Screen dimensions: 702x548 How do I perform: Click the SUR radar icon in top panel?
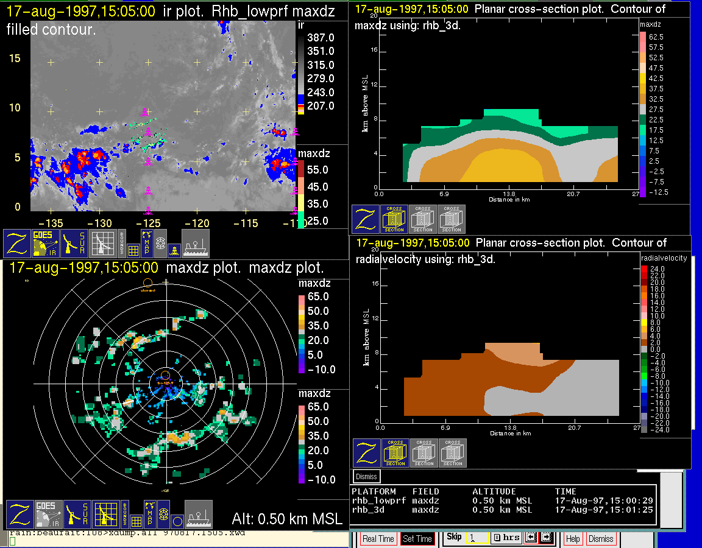(x=76, y=244)
